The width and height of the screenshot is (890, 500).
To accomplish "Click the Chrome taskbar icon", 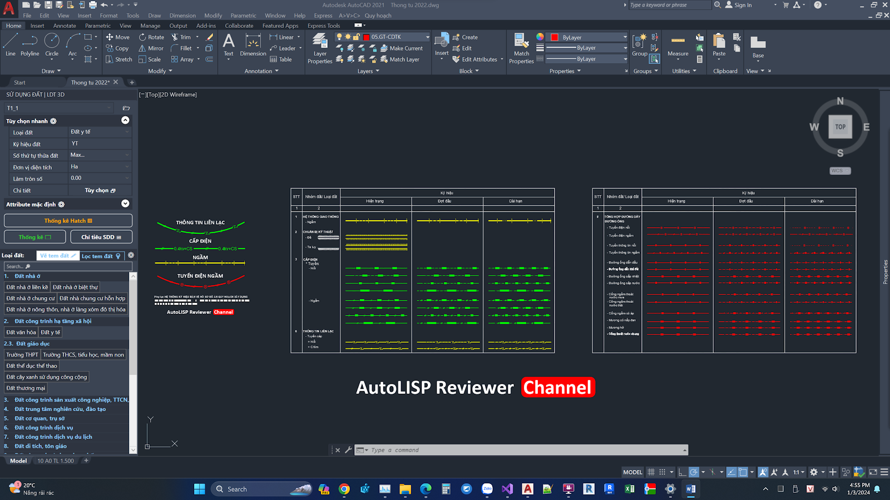I will click(344, 489).
